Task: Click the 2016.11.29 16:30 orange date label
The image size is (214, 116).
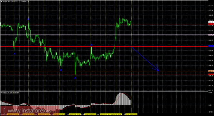Action: (x=13, y=114)
